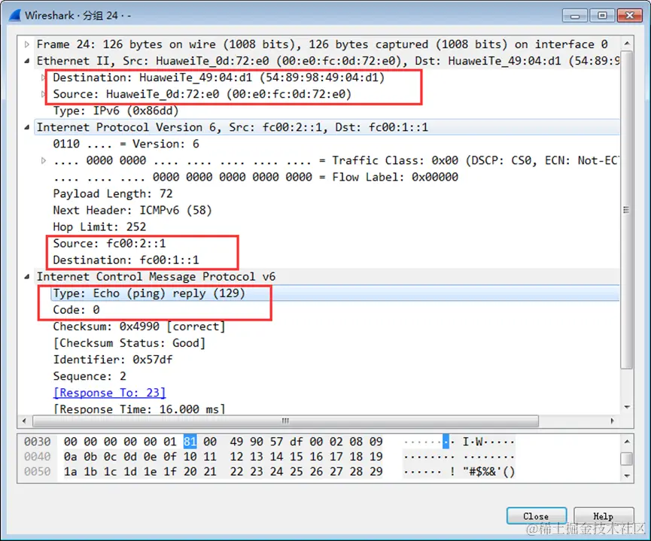This screenshot has height=541, width=651.
Task: Click the highlighted hex byte 81
Action: (190, 442)
